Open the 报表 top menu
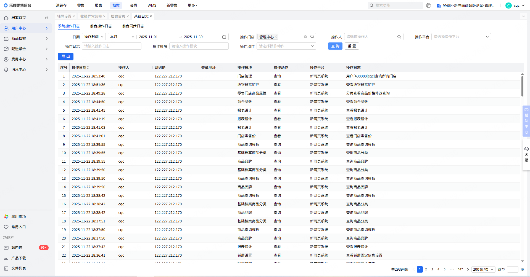530x277 pixels. point(98,6)
